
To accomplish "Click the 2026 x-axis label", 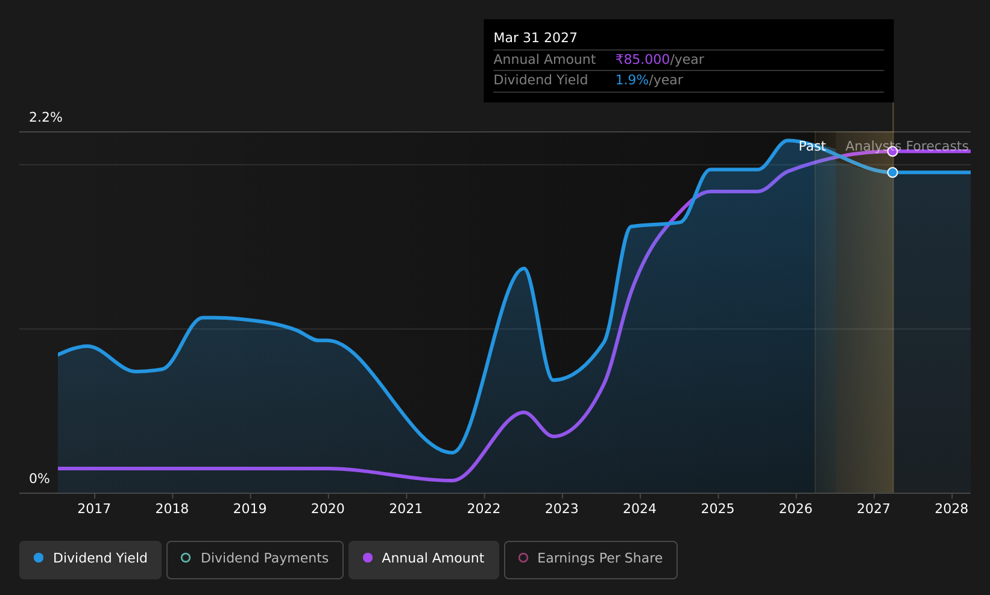I will pos(795,509).
